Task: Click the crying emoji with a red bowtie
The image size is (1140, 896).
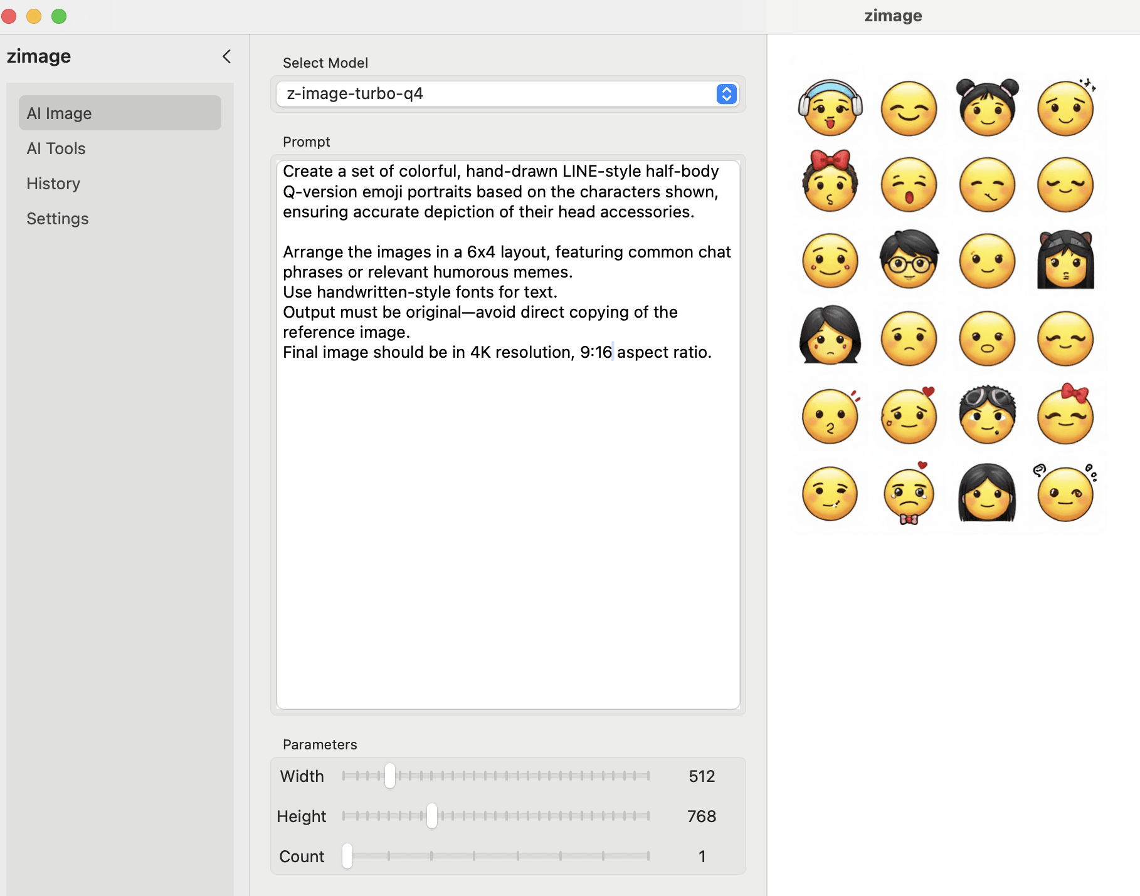Action: coord(909,494)
